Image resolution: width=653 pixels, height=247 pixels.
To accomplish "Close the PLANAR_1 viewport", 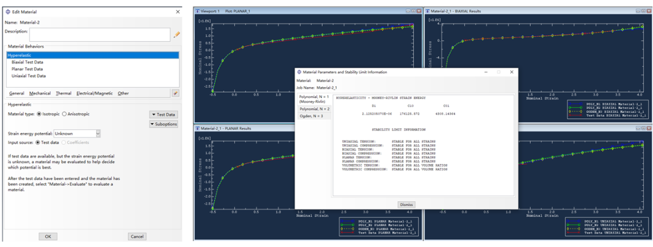I will (418, 11).
